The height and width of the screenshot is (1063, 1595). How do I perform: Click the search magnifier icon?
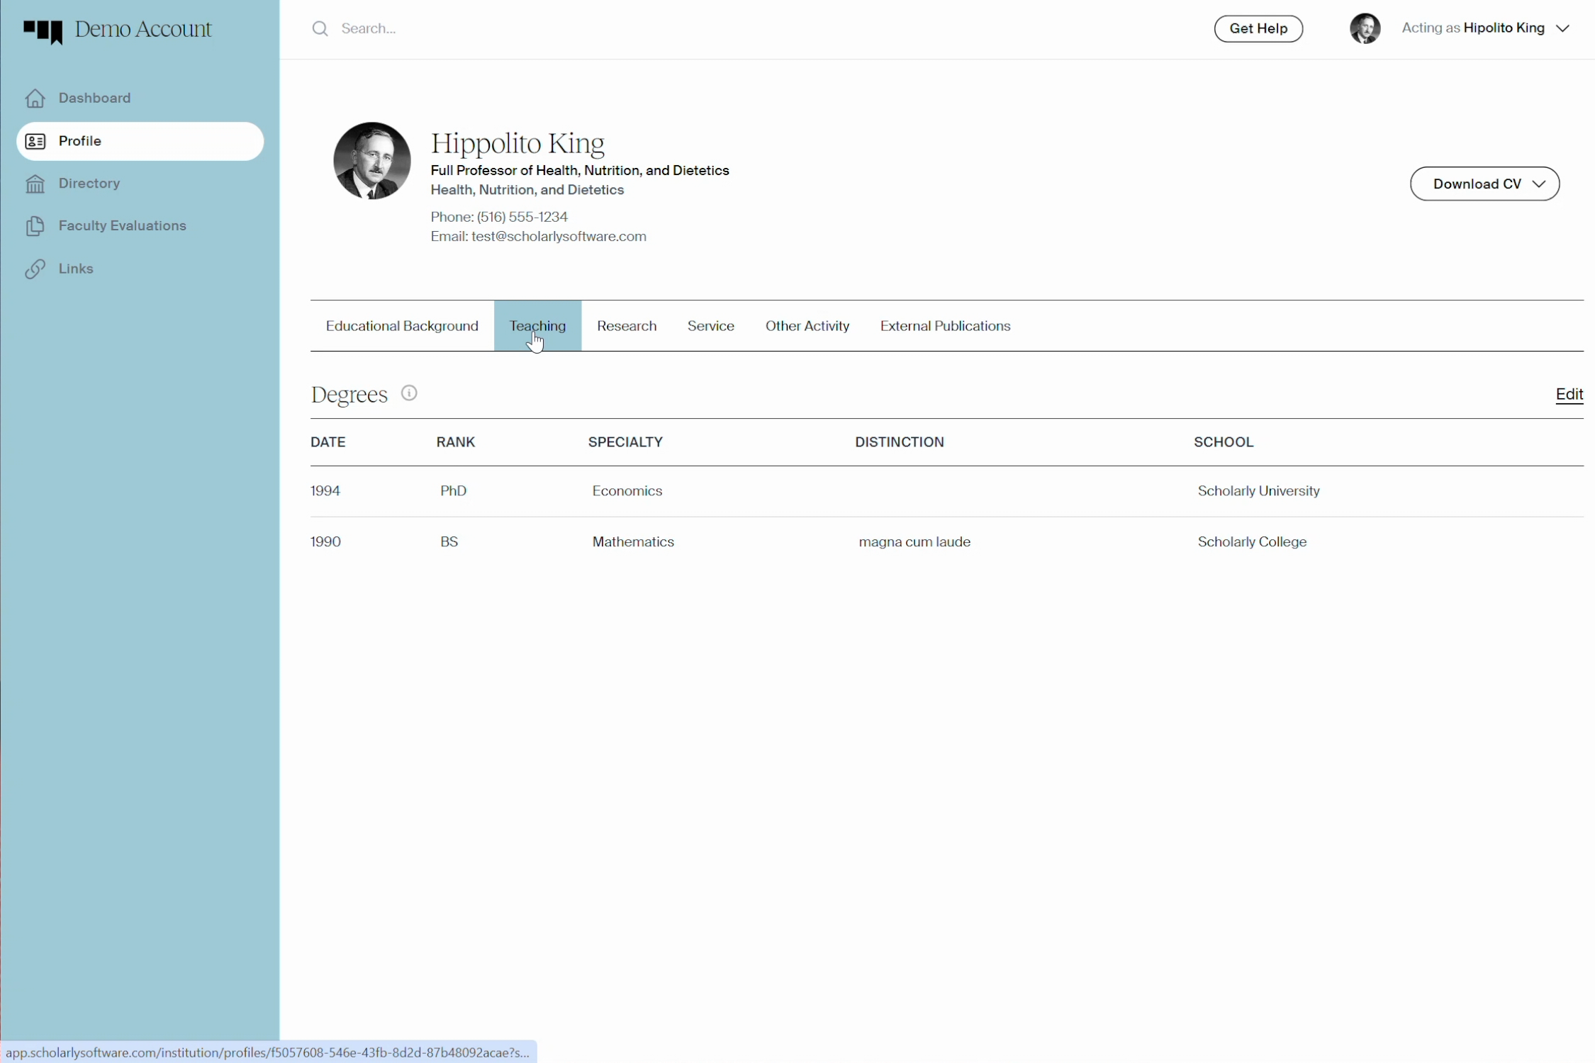(320, 28)
